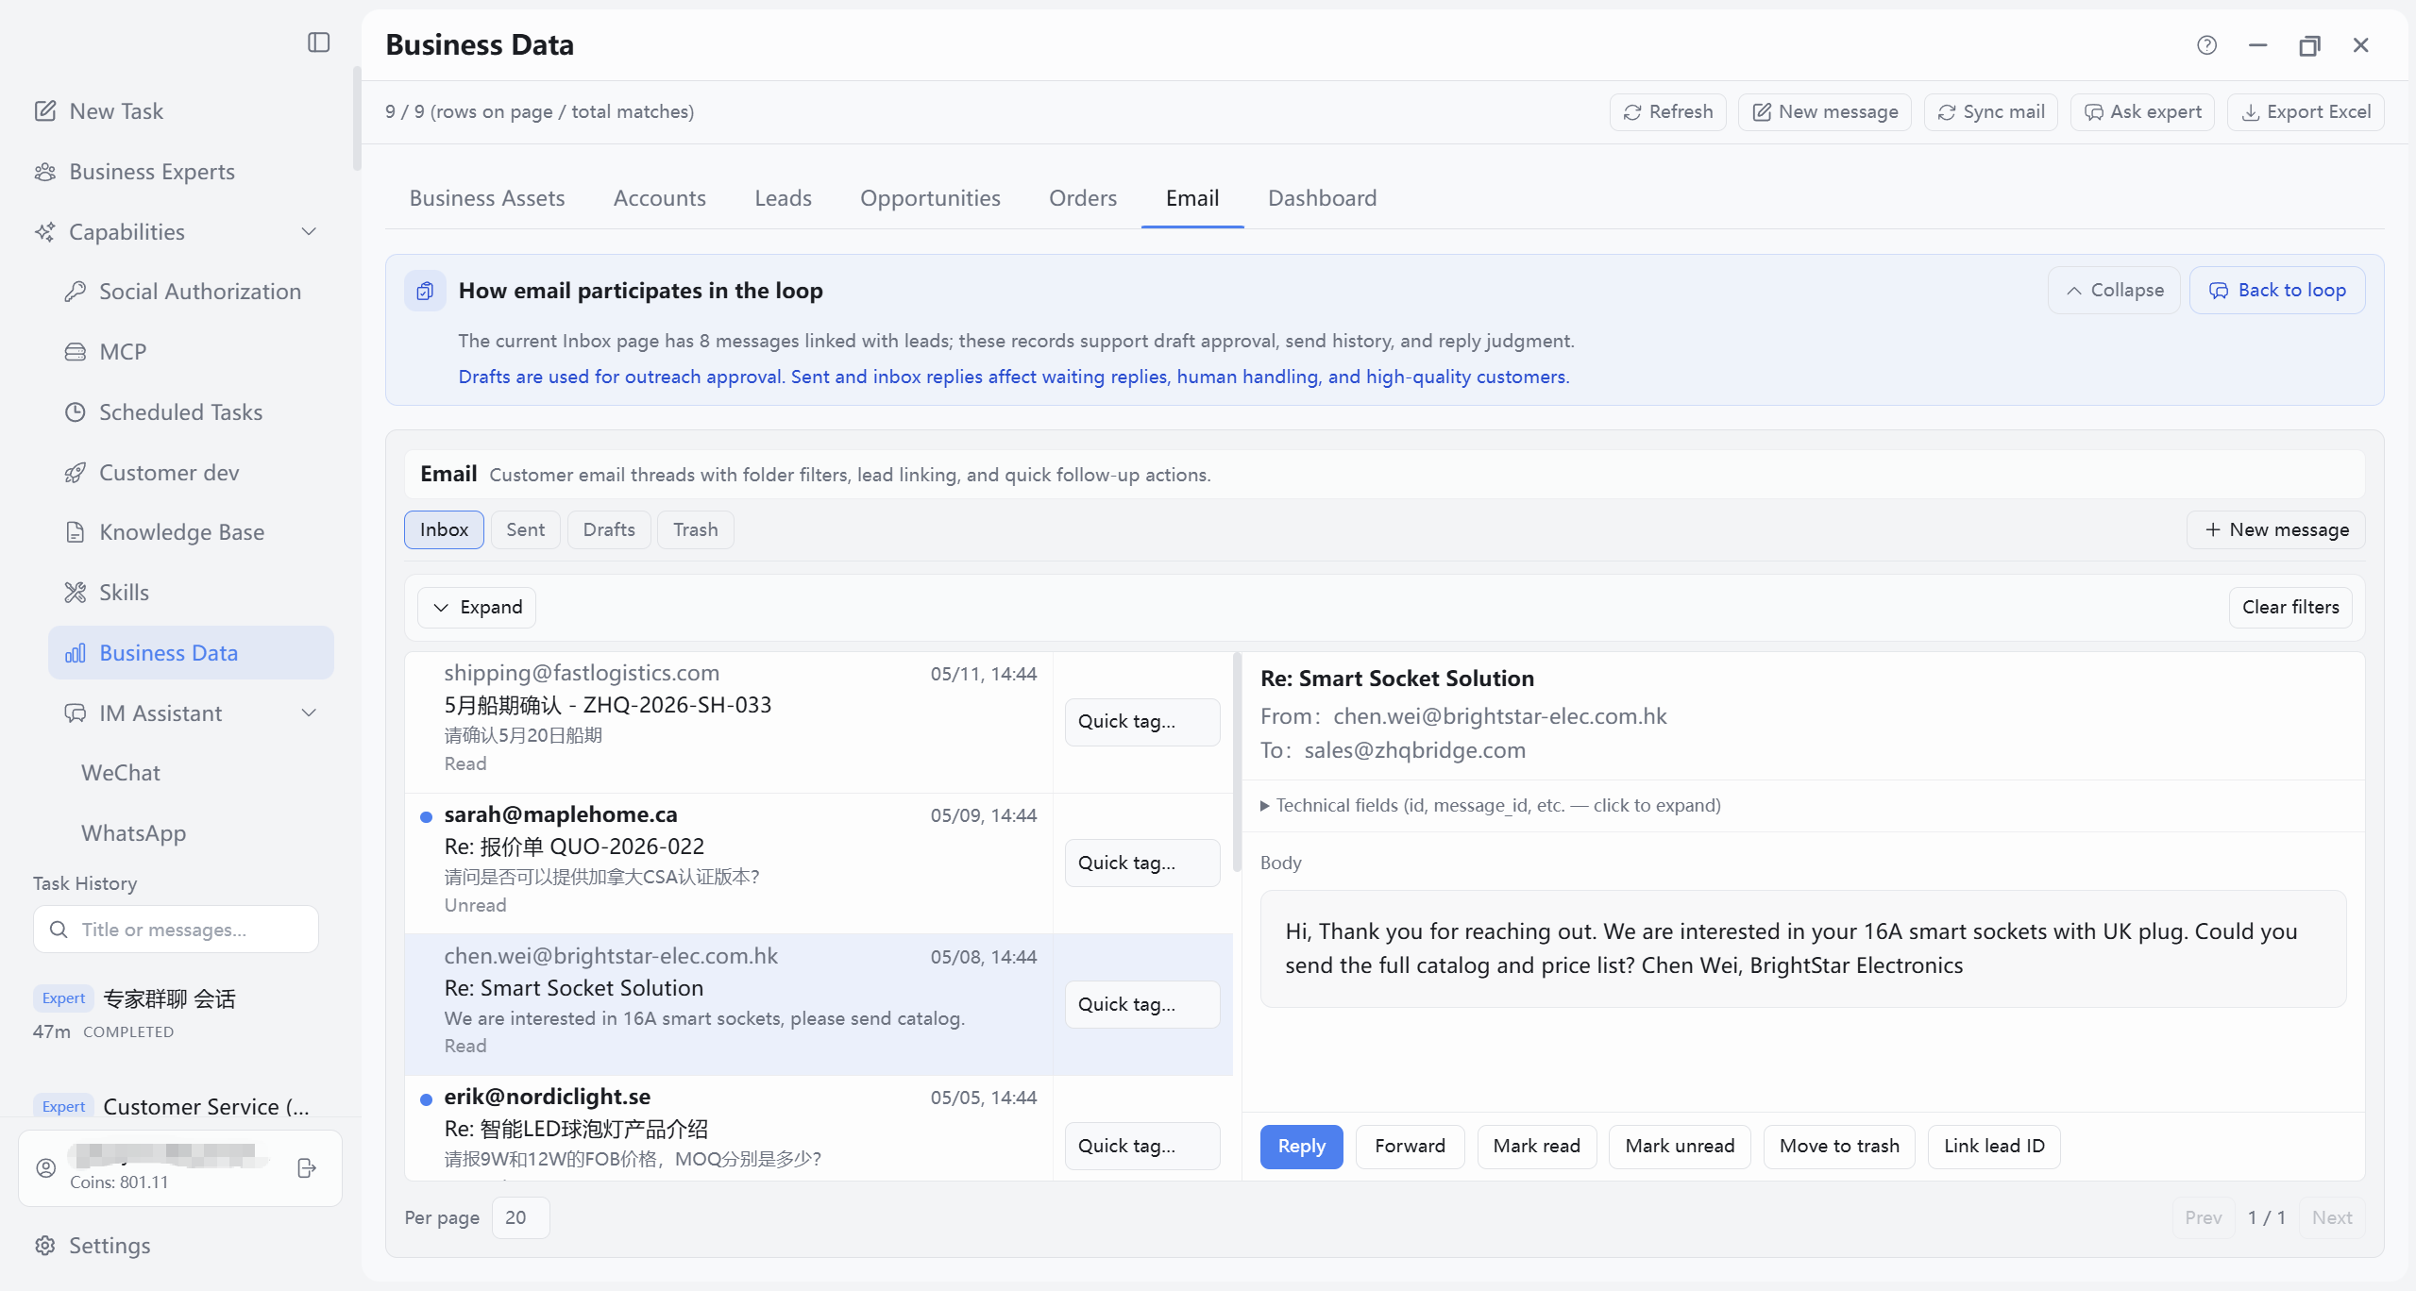
Task: Click Back to loop button
Action: point(2276,291)
